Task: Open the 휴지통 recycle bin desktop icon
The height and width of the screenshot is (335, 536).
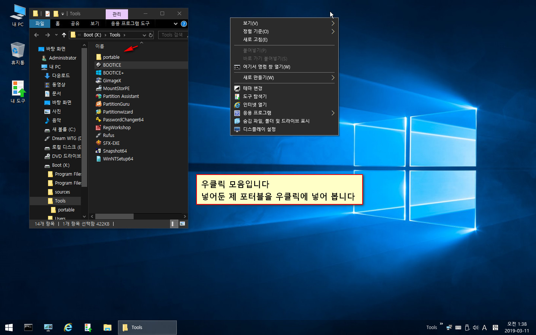Action: pos(17,53)
